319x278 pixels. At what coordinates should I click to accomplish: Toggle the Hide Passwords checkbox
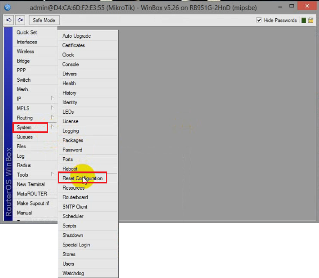[x=259, y=20]
